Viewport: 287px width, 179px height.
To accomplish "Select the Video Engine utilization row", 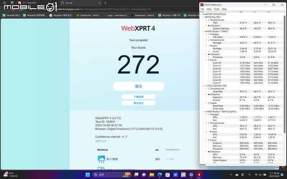I will point(242,160).
